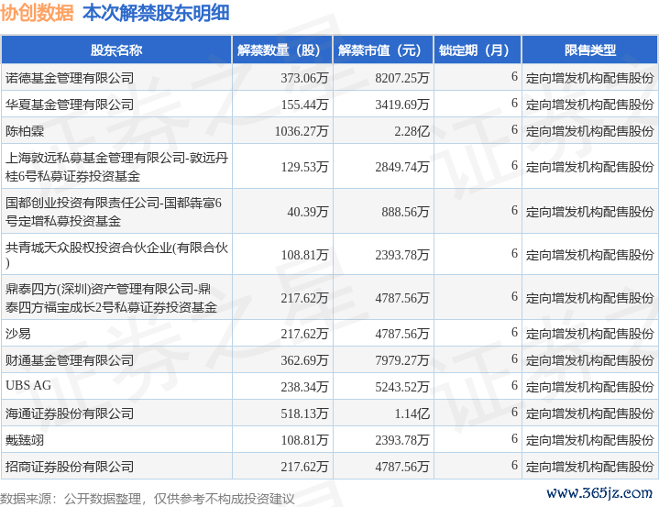
Task: Click the value 155.44万
Action: (x=304, y=105)
